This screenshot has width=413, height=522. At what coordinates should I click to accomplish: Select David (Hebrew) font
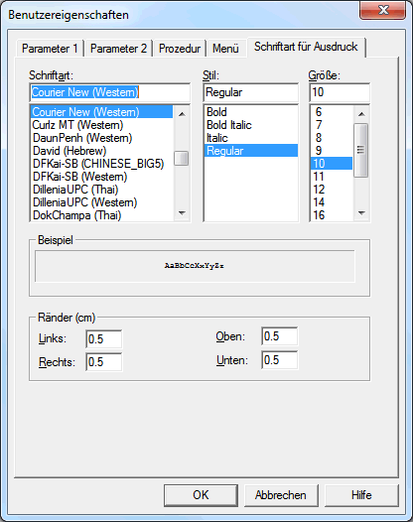coord(102,151)
